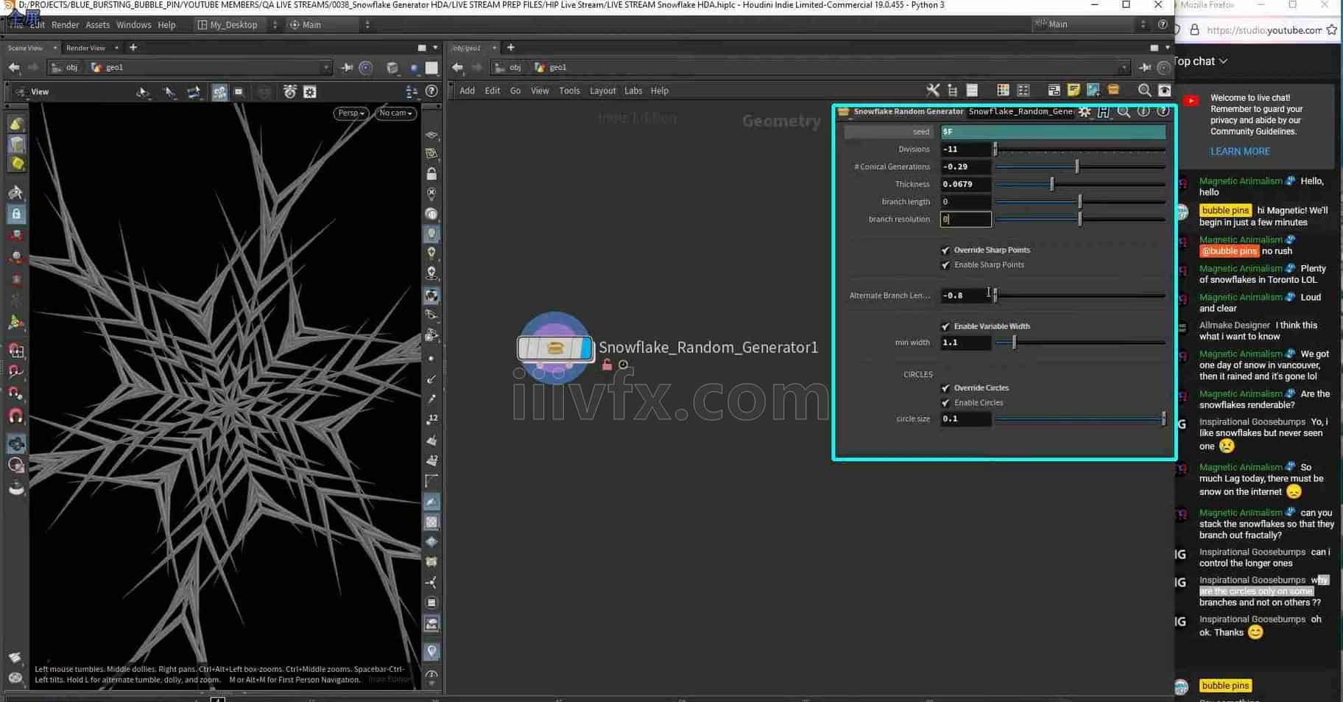Click the magnifier icon in parameter panel header

[1124, 112]
